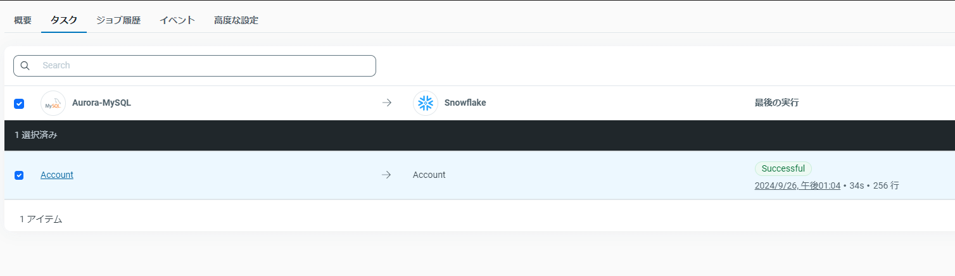This screenshot has width=955, height=276.
Task: Uncheck the Account row checkbox
Action: click(19, 175)
